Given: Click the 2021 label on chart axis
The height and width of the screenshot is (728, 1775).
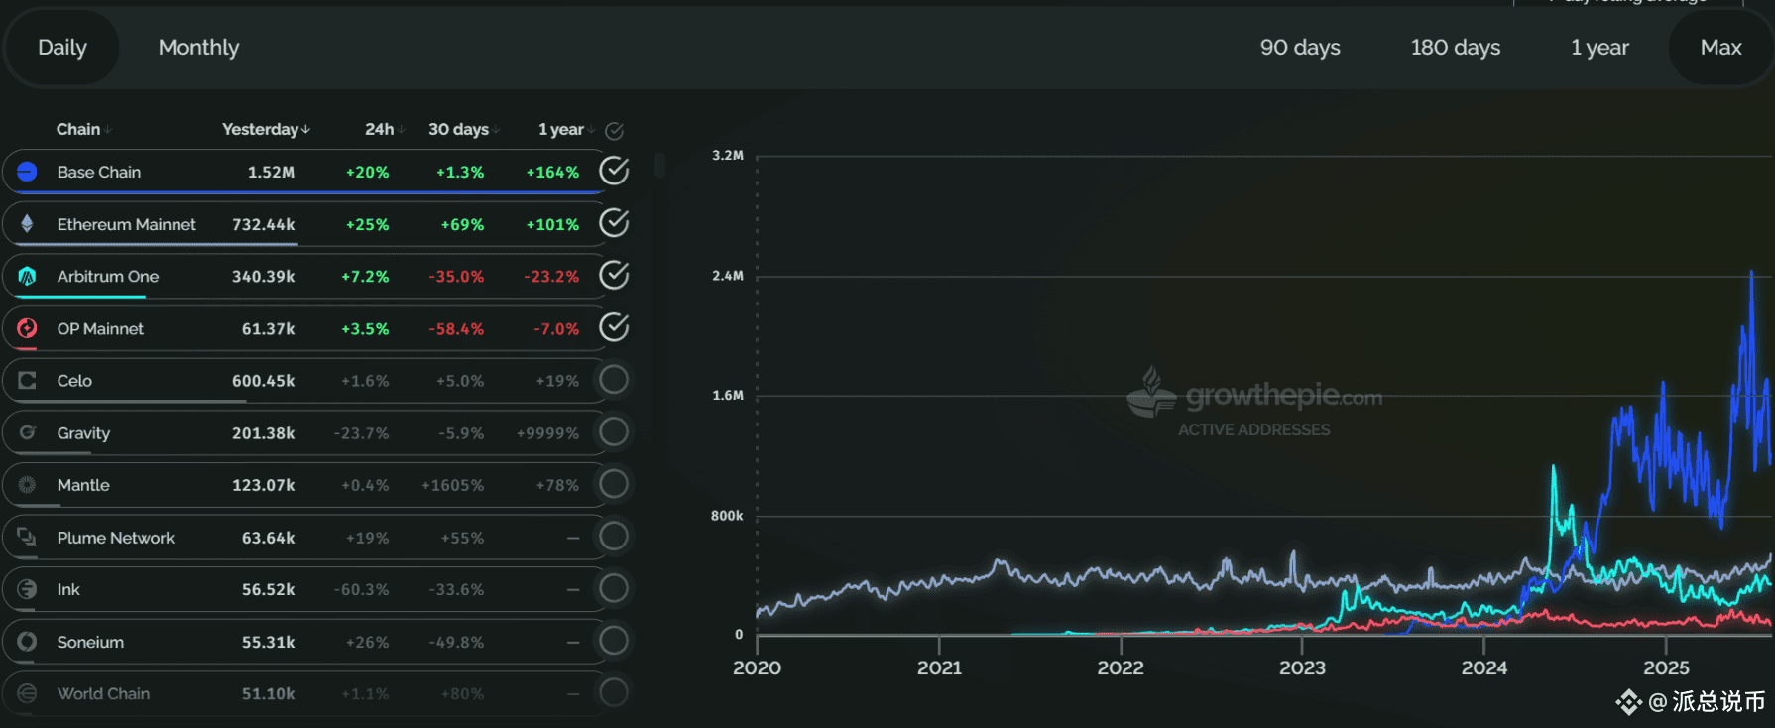Looking at the screenshot, I should point(939,667).
